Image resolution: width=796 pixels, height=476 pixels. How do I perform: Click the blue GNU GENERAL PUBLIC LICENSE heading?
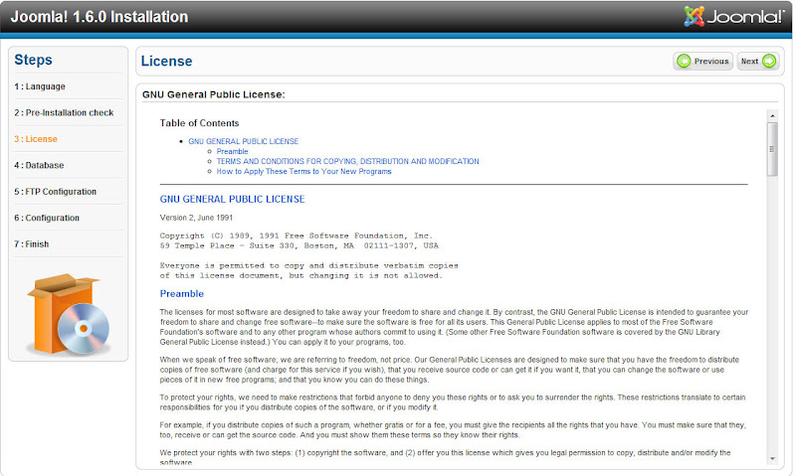(x=232, y=199)
